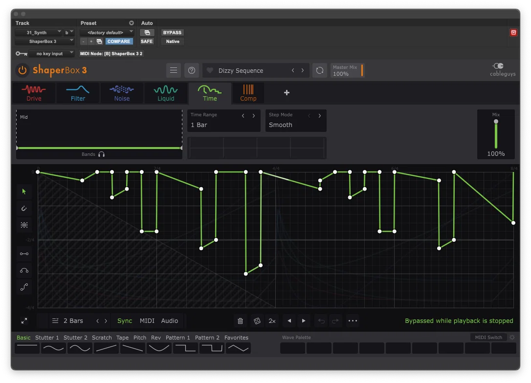Open the hamburger menu beside preset name
The height and width of the screenshot is (383, 531).
click(174, 70)
